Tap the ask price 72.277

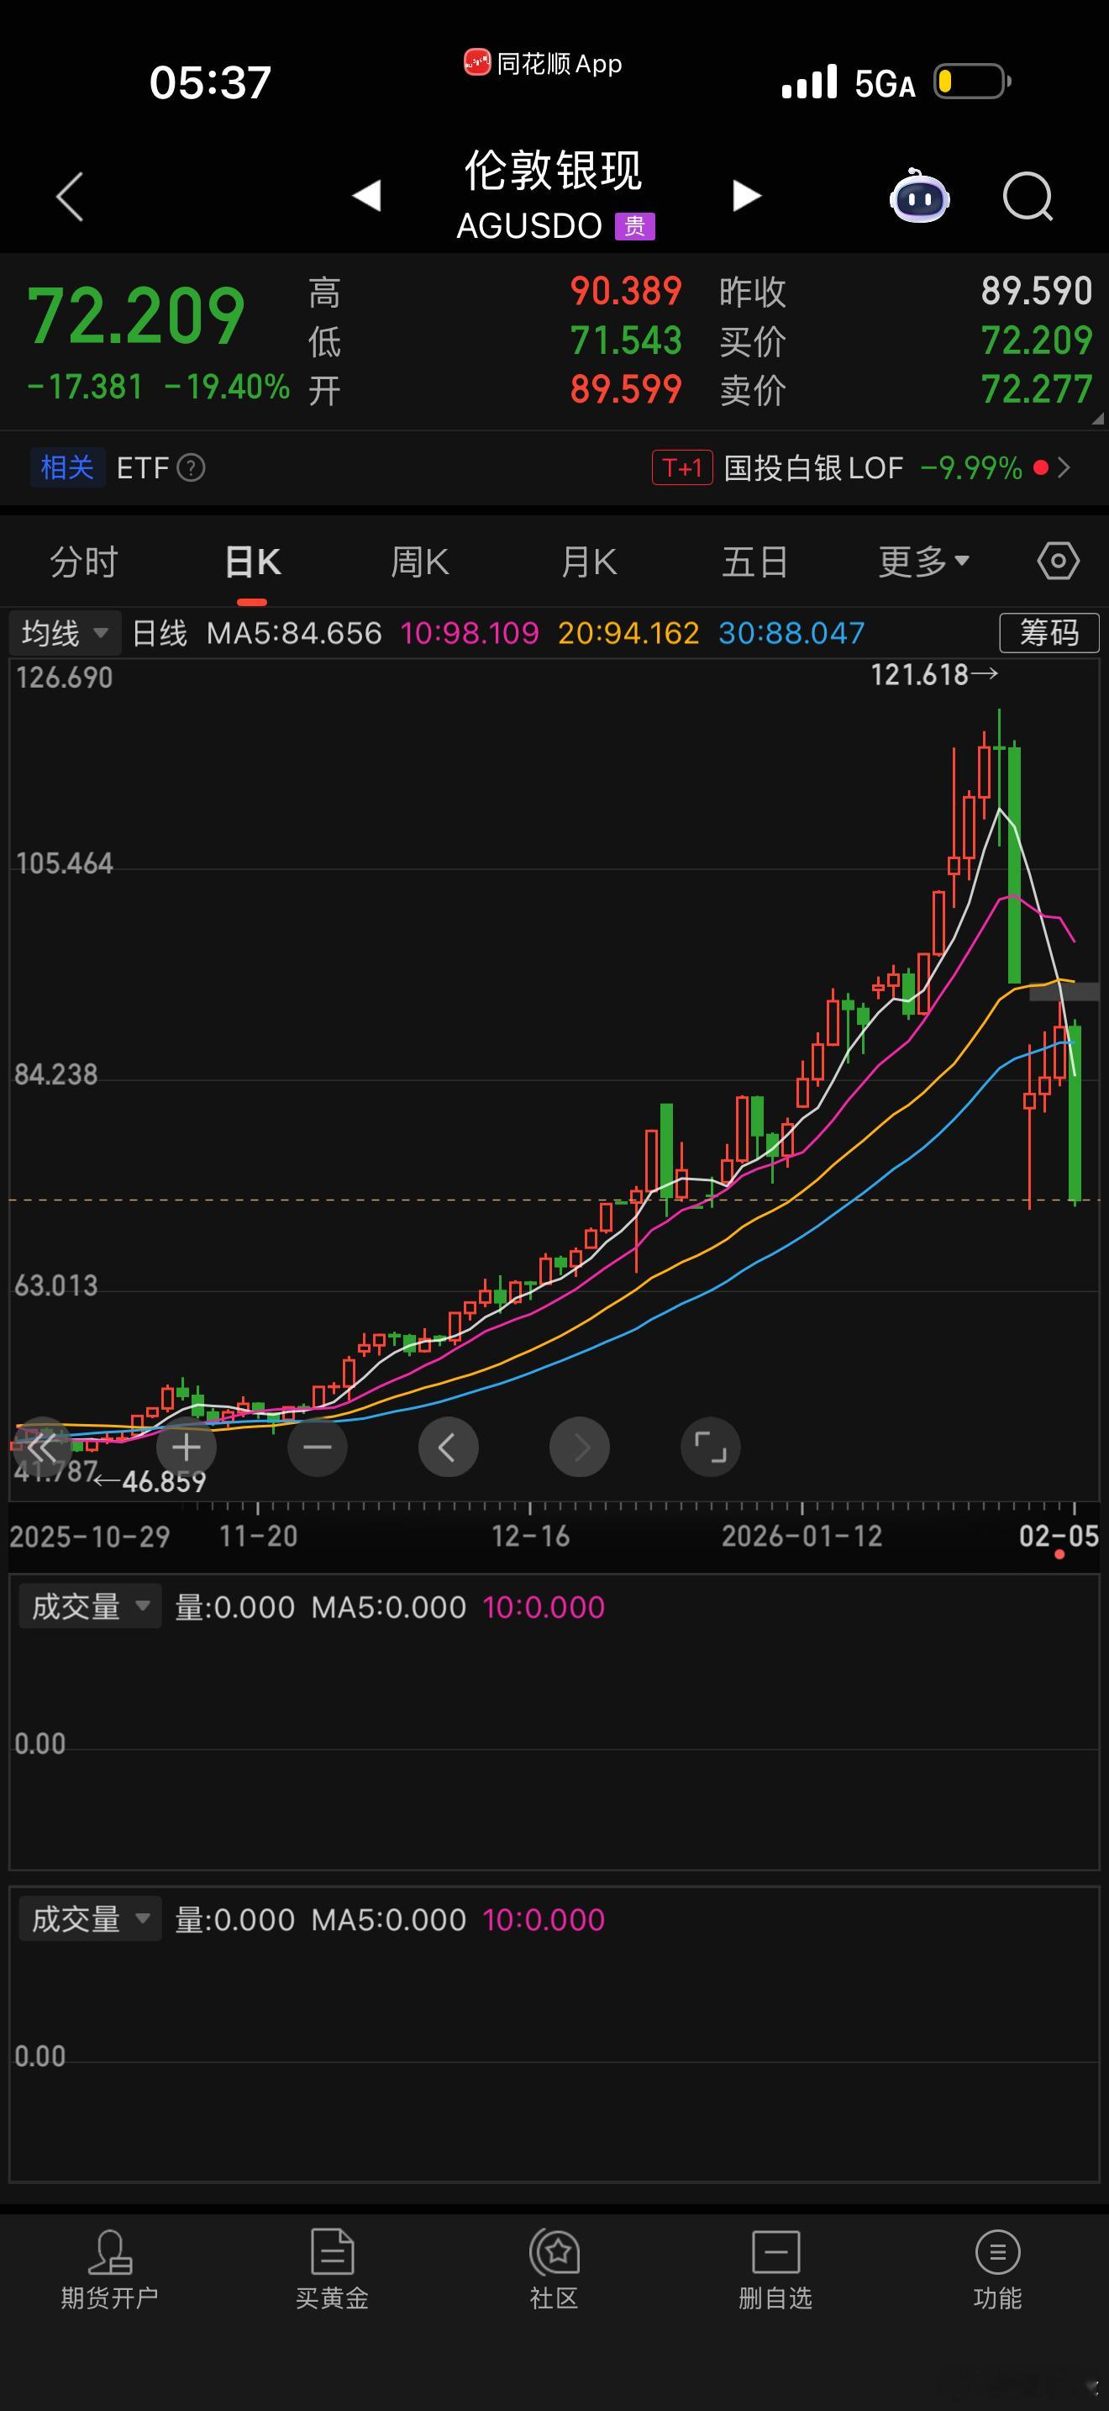[1036, 389]
